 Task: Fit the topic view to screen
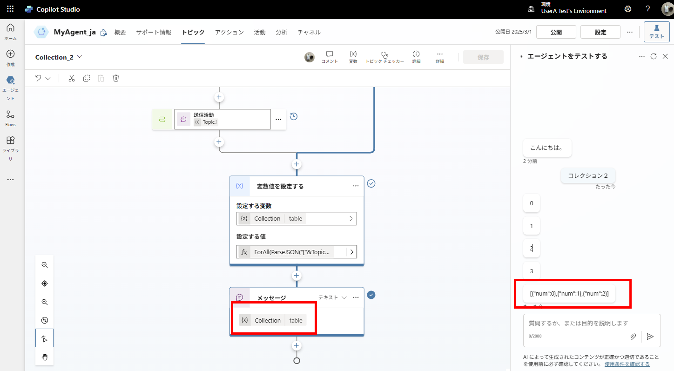tap(44, 283)
